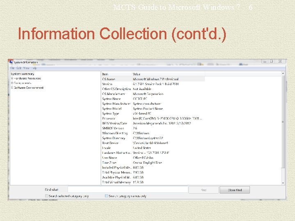Open the File menu
Image resolution: width=295 pixels, height=221 pixels.
point(12,68)
